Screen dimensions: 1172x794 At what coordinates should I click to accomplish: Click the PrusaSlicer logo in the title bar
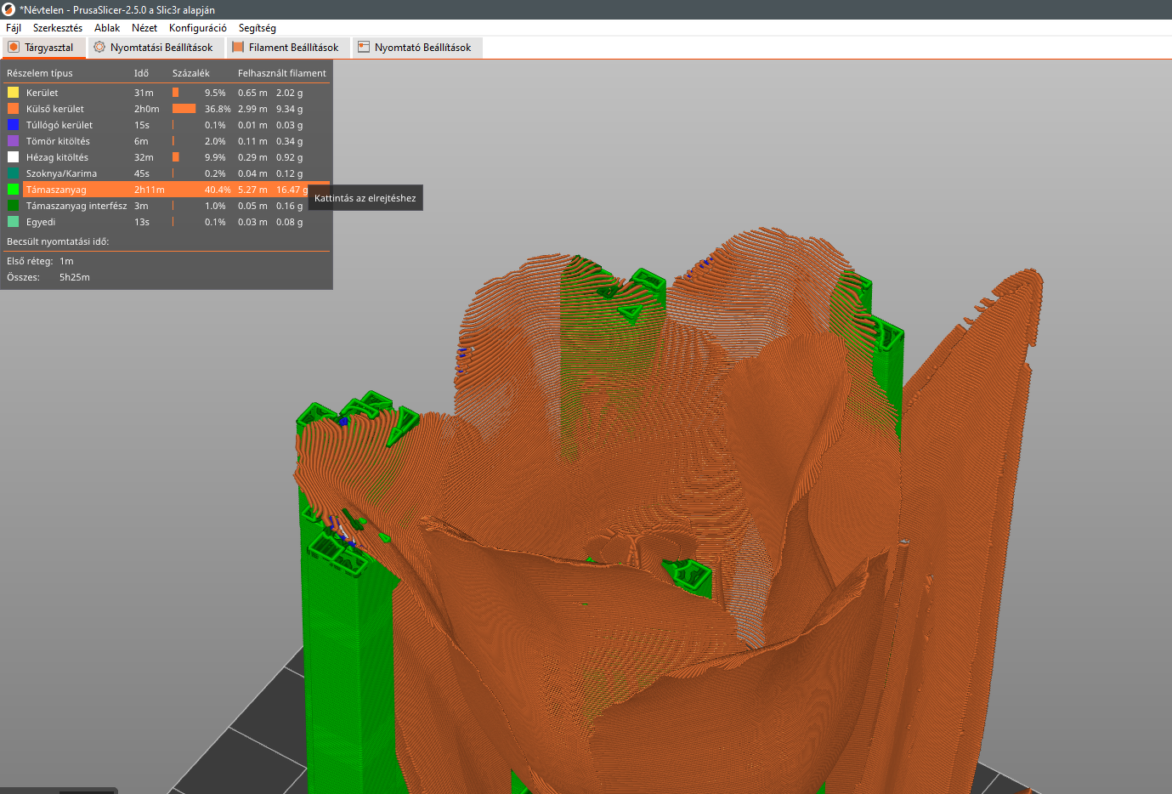8,9
